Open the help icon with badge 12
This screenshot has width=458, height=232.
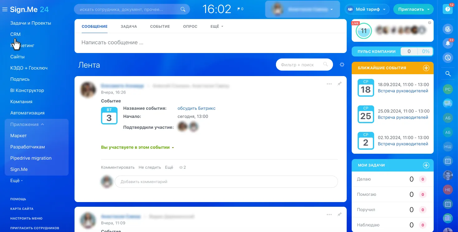tap(448, 9)
